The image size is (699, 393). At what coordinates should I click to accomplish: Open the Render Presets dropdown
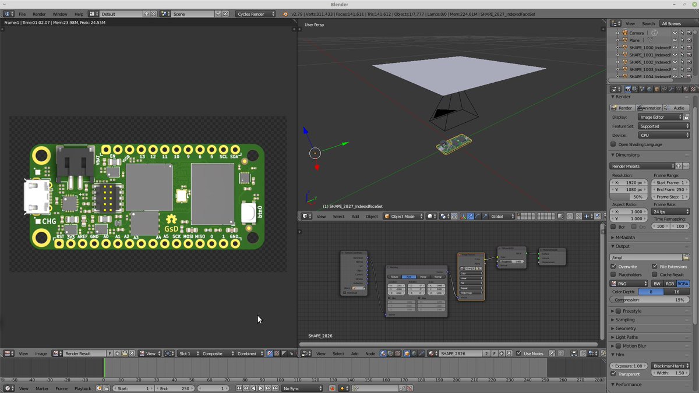[642, 166]
